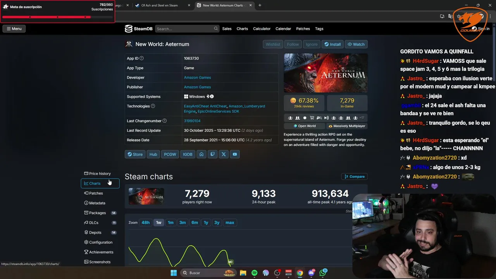
Task: Open Packages in the sidebar
Action: click(100, 213)
